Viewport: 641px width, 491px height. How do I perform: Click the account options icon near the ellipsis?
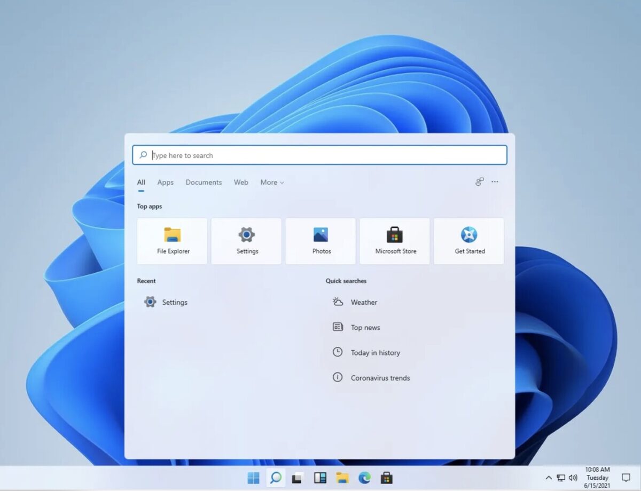click(x=479, y=182)
